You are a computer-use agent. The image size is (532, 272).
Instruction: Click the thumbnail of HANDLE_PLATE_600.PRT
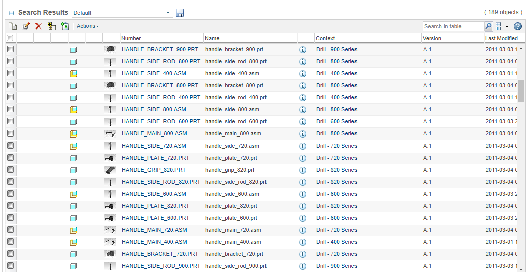tap(110, 218)
